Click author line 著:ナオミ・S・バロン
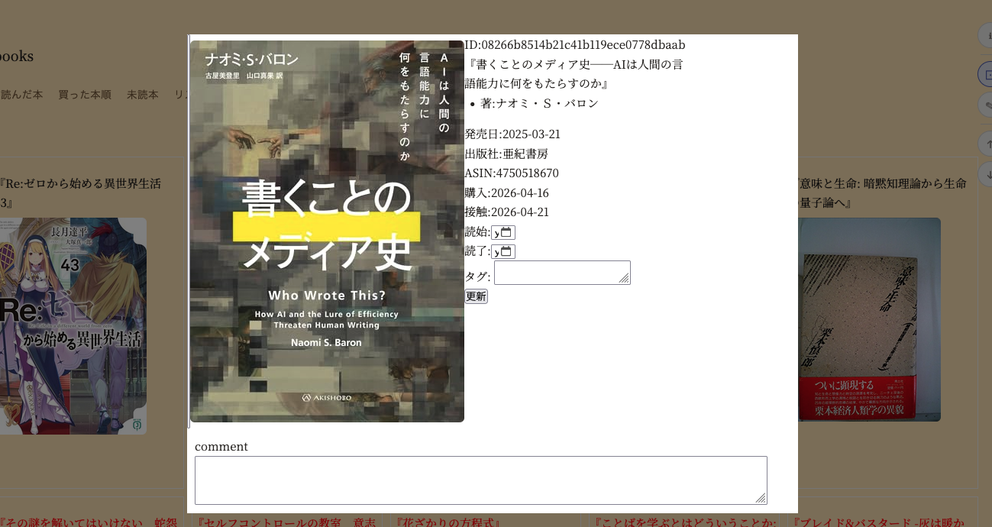Viewport: 992px width, 527px height. [x=539, y=104]
